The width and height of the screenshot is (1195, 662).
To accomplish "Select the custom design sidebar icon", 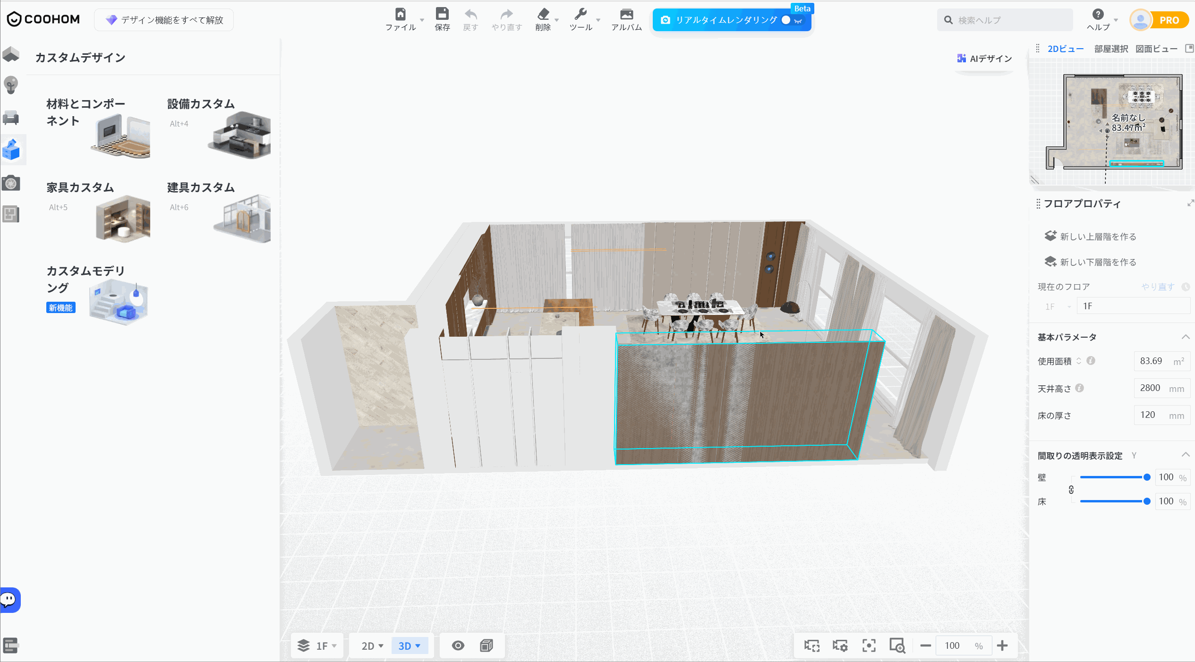I will [x=11, y=150].
